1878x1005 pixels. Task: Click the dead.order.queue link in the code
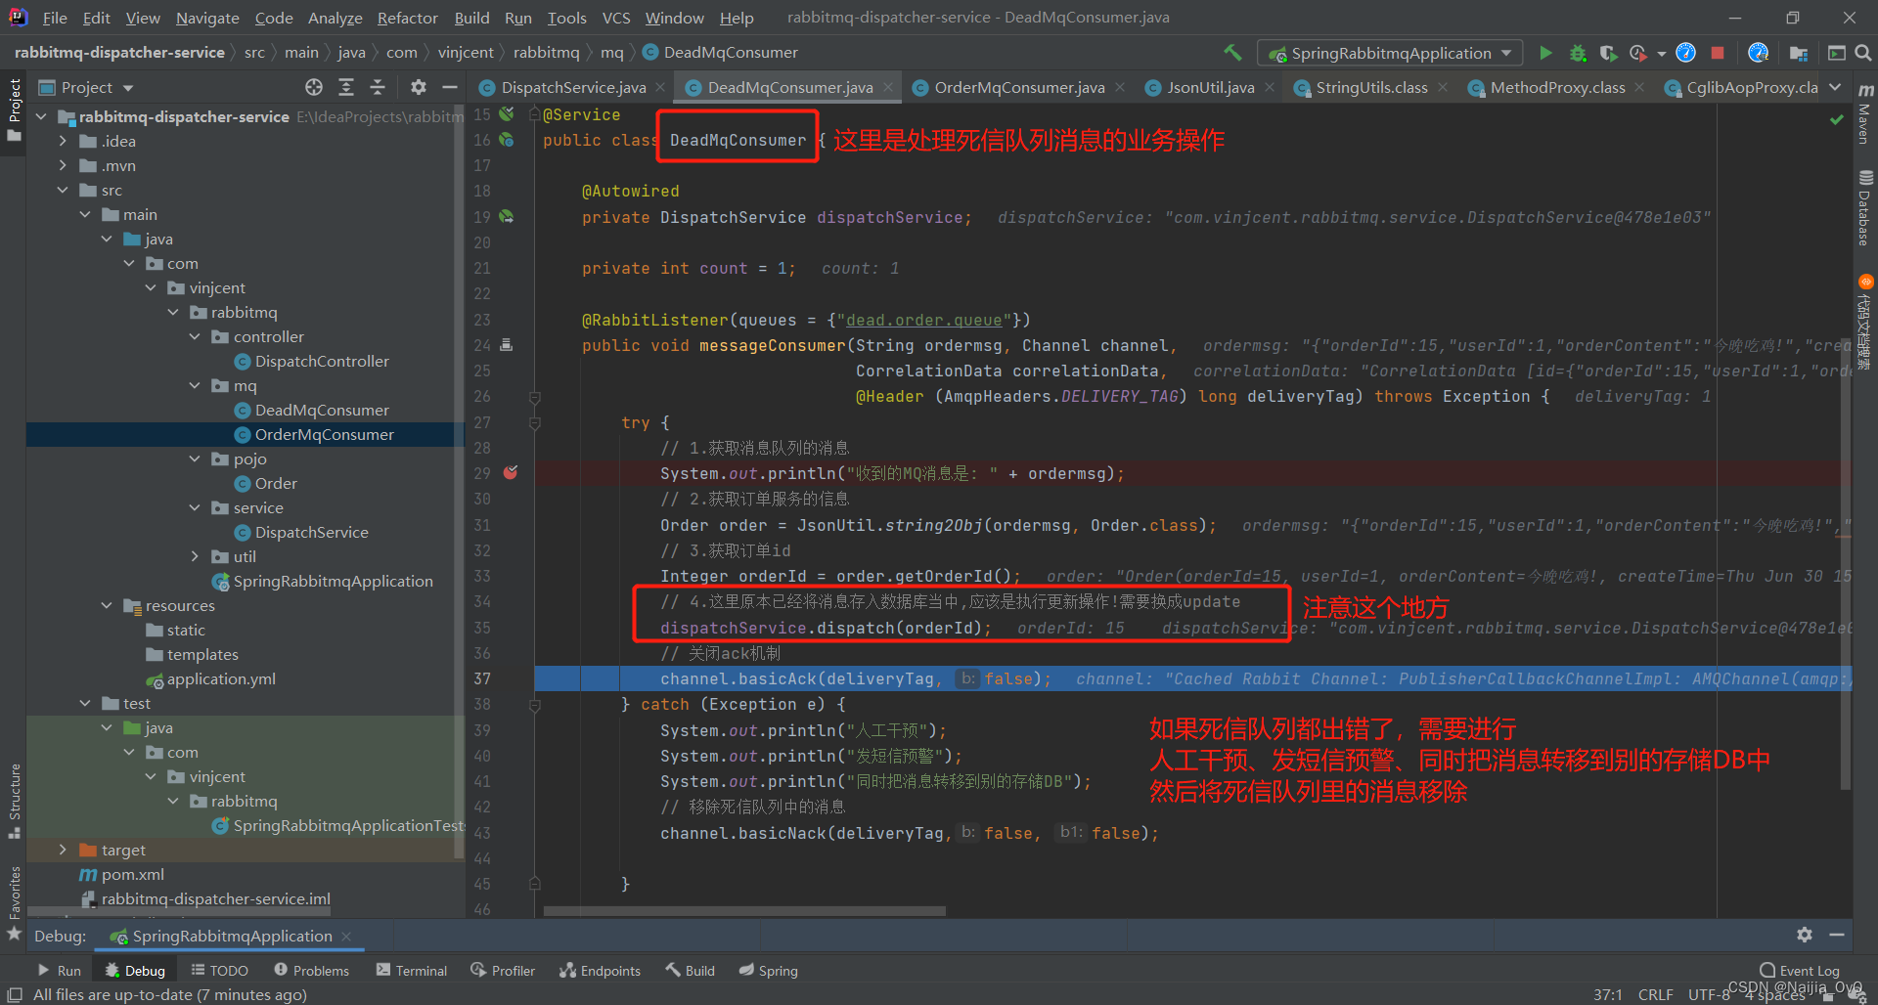(924, 320)
